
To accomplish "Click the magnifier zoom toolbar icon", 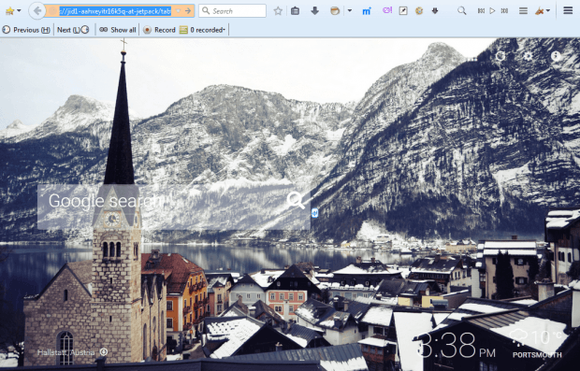I will (x=461, y=10).
